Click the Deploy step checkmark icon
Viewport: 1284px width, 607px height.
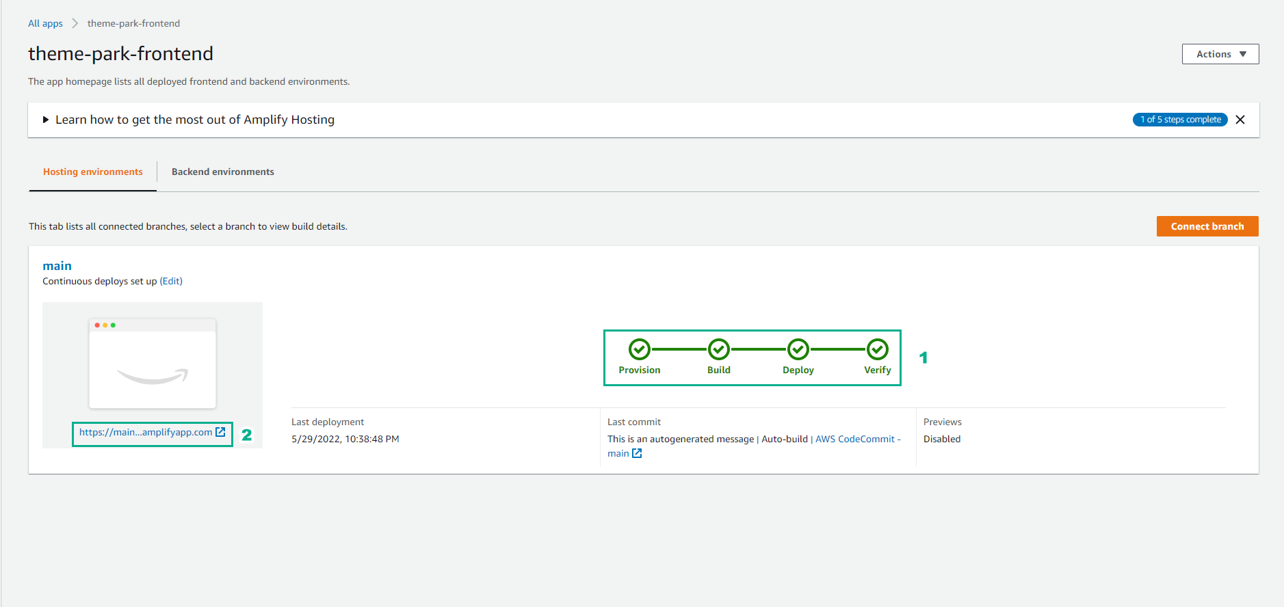coord(798,349)
